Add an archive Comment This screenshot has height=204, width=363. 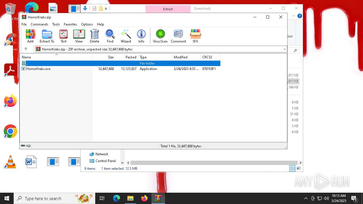tap(178, 36)
